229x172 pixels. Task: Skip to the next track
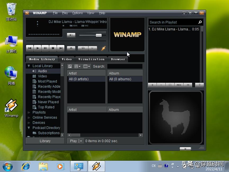[61, 48]
